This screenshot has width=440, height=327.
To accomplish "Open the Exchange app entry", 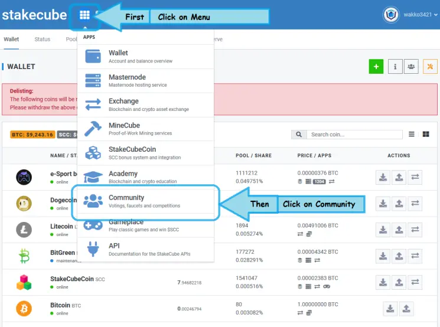I will (145, 105).
